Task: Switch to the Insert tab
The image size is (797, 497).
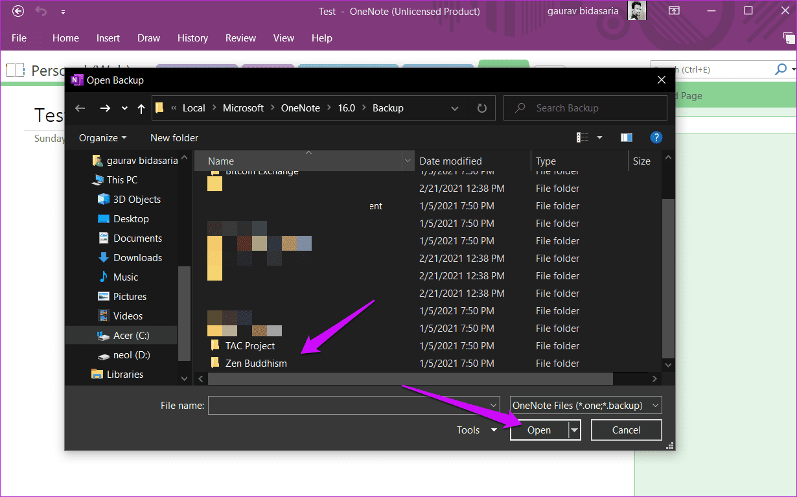Action: [x=108, y=38]
